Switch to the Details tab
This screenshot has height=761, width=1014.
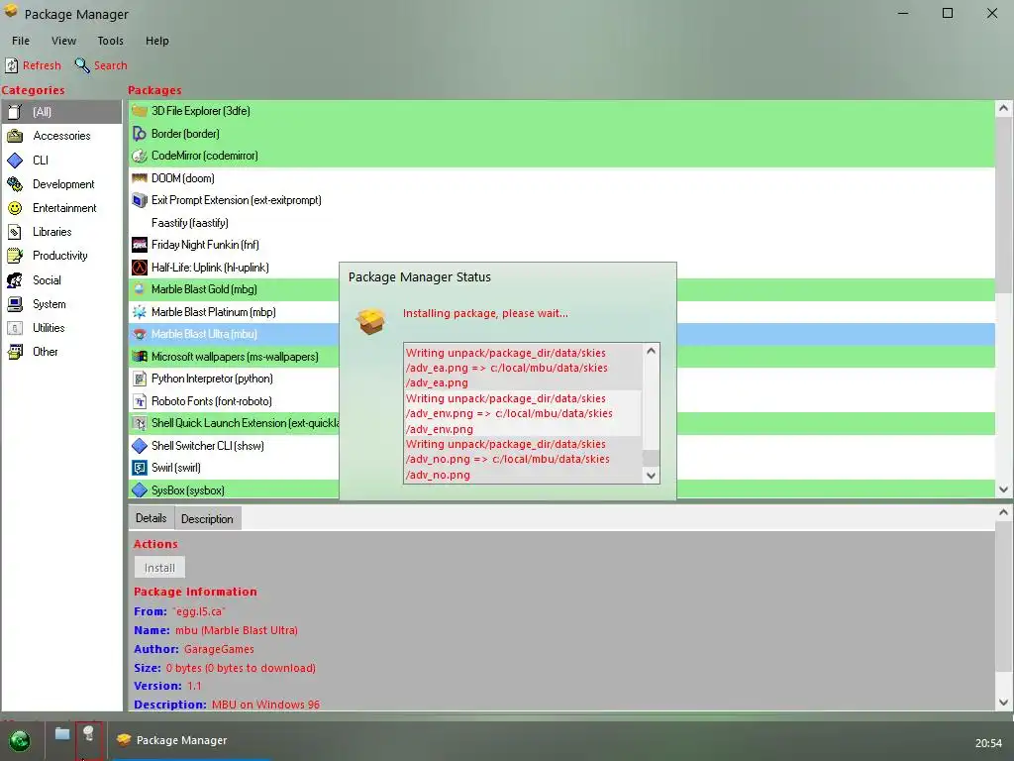coord(152,518)
